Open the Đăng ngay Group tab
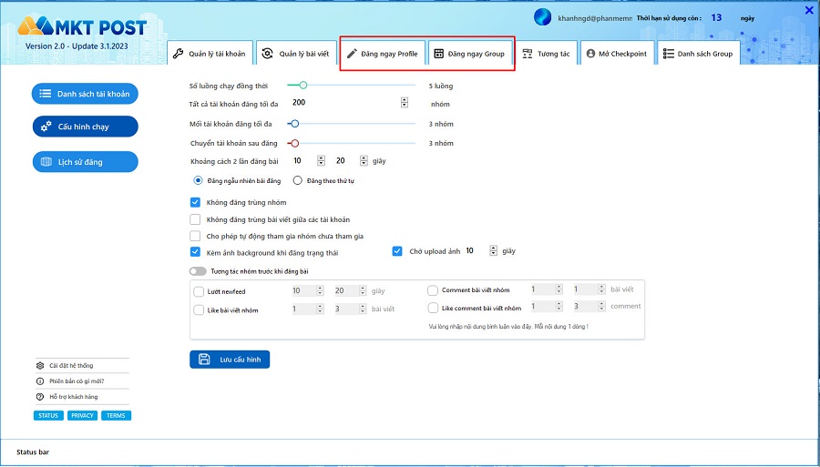The width and height of the screenshot is (820, 467). pyautogui.click(x=469, y=54)
